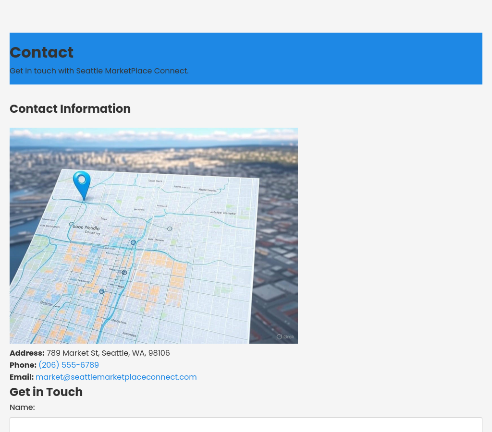This screenshot has width=492, height=432.
Task: Click the Contact Information heading
Action: [70, 109]
